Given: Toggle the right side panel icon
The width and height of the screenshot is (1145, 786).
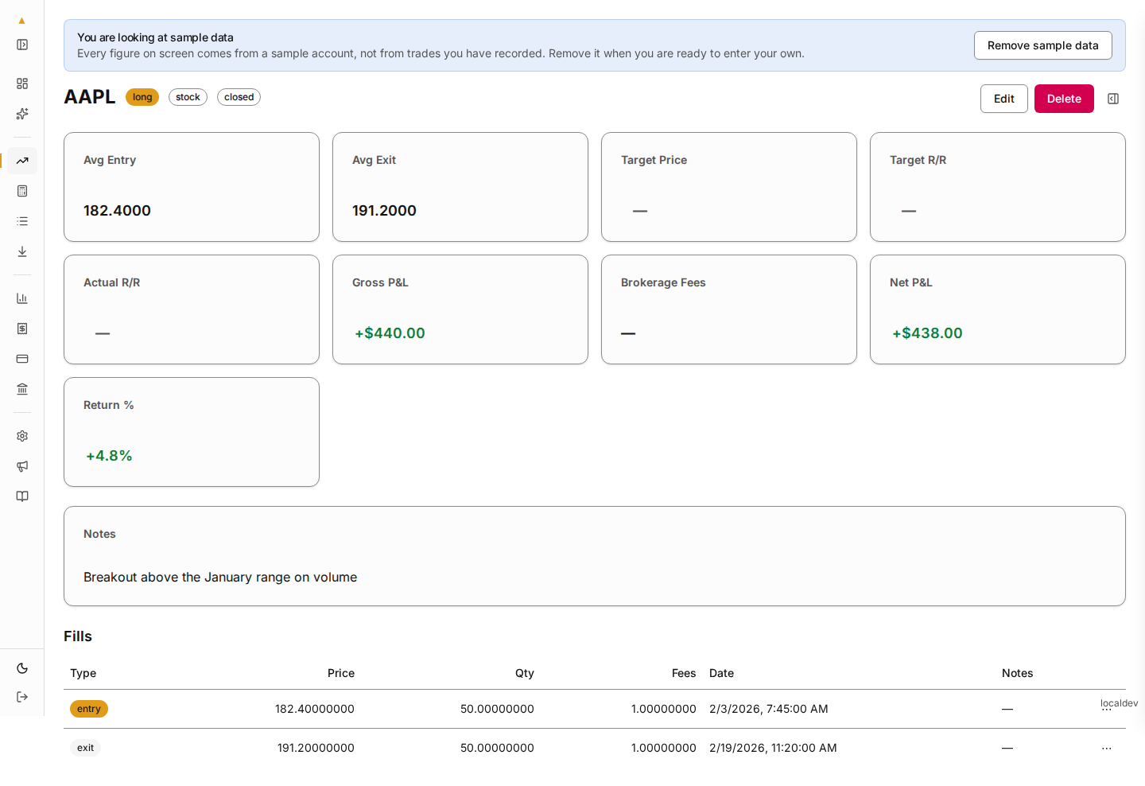Looking at the screenshot, I should (1113, 99).
